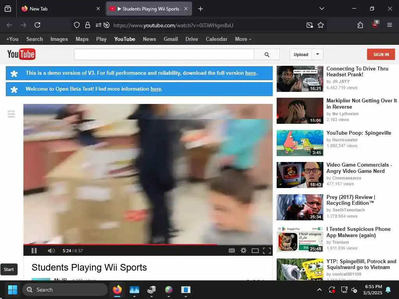This screenshot has height=299, width=399.
Task: Open +You in the top navigation
Action: (12, 39)
